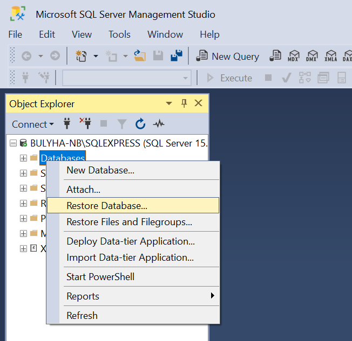The height and width of the screenshot is (341, 352).
Task: Select Restore Files and Filegroups... entry
Action: click(x=133, y=222)
